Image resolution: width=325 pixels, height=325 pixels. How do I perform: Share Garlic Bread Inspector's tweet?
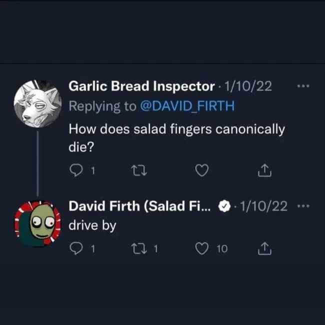(x=263, y=171)
